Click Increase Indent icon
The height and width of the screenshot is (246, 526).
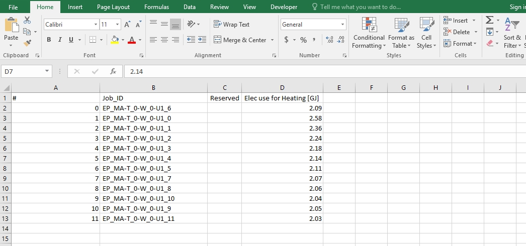pyautogui.click(x=202, y=40)
